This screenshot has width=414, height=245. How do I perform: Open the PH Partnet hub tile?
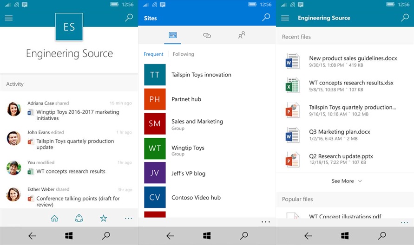(155, 99)
